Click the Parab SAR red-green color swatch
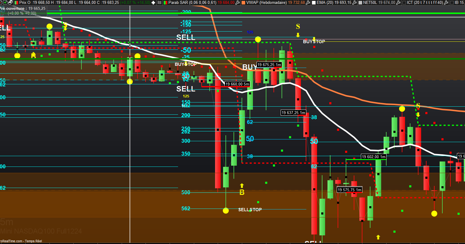The height and width of the screenshot is (244, 465). (165, 2)
